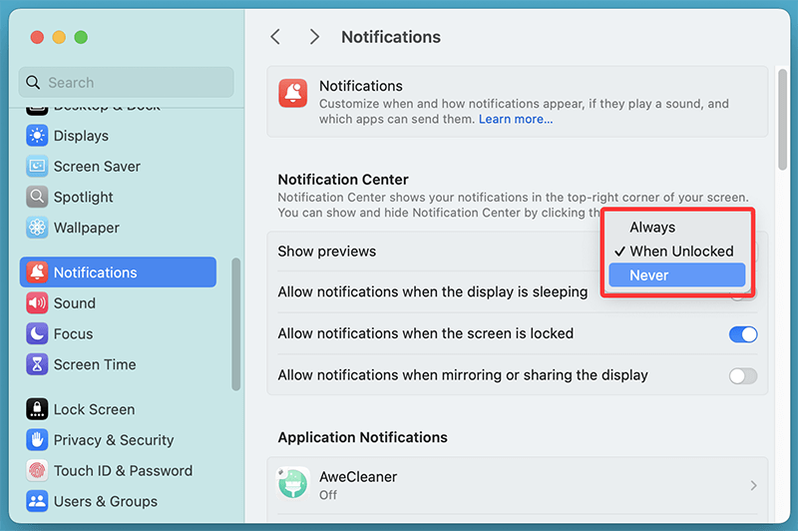The image size is (798, 531).
Task: Click the search magnifying glass icon
Action: (33, 83)
